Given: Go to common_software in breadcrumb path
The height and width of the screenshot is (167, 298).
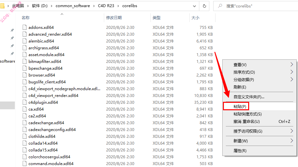Looking at the screenshot, I should click(x=73, y=6).
